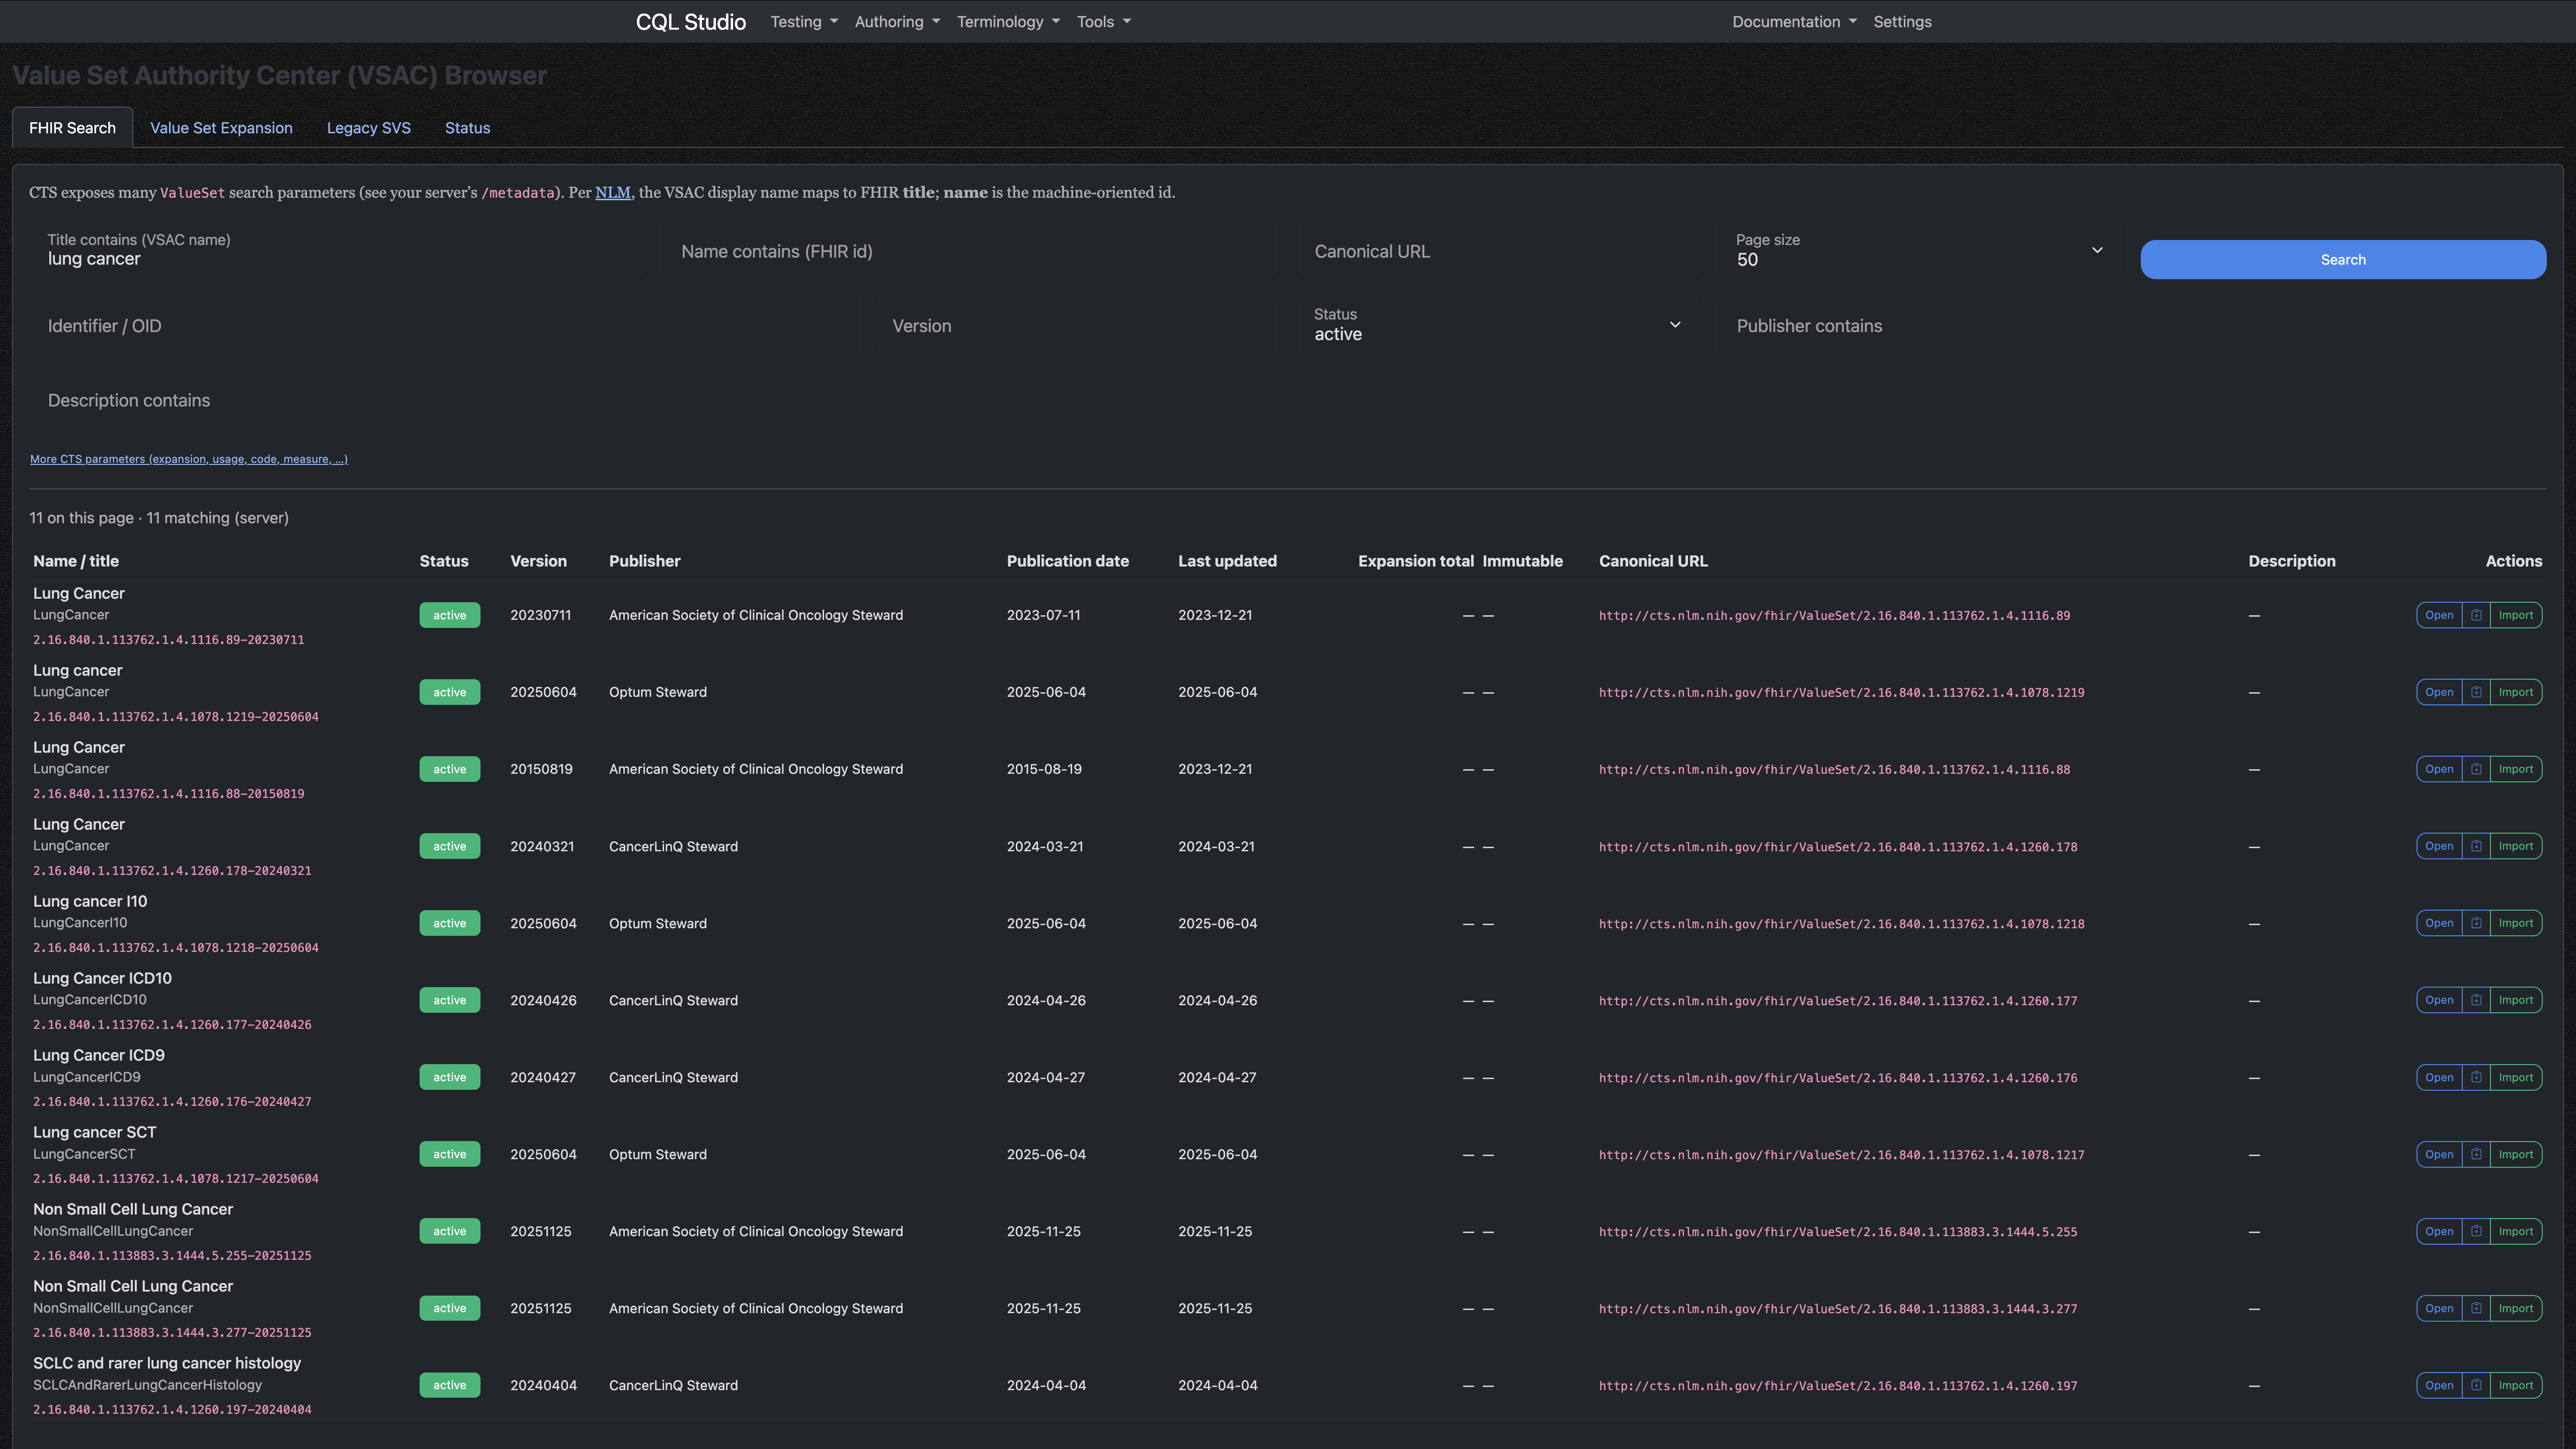Click the CQL Studio brand logo
Screen dimensions: 2576x1449
691,22
